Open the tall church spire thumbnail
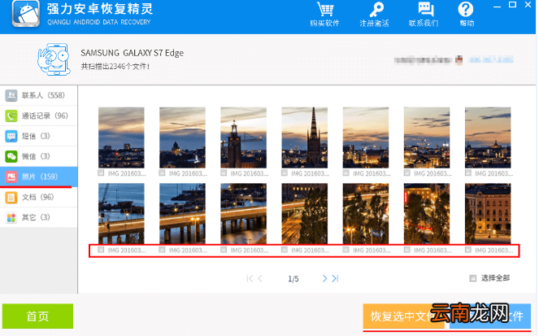539x336 pixels. [305, 137]
